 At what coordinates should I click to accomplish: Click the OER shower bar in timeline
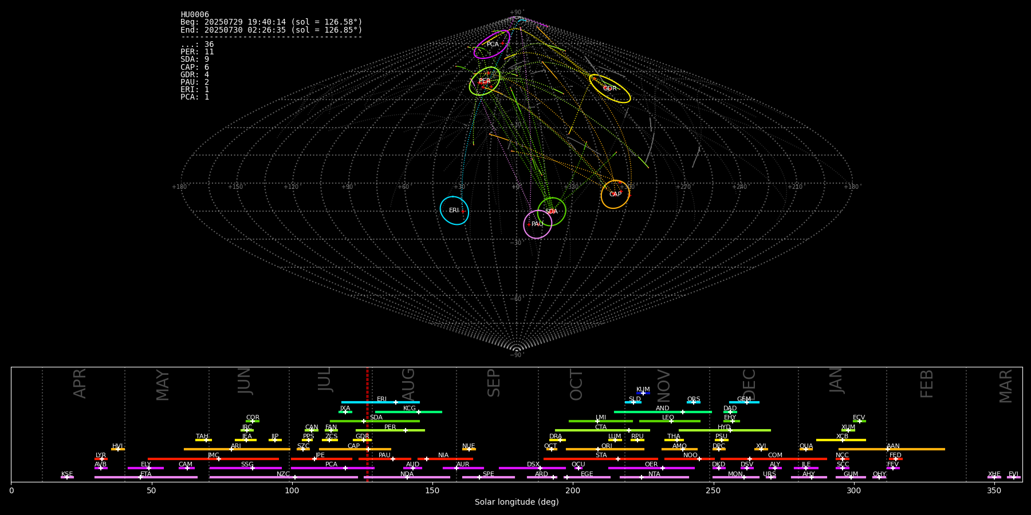[651, 468]
